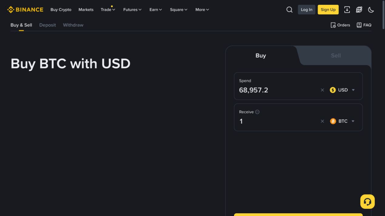This screenshot has height=216, width=385.
Task: Open the search magnifier icon
Action: [x=290, y=10]
